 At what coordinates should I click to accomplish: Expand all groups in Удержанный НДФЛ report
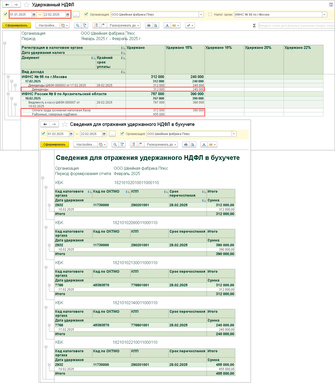103,25
